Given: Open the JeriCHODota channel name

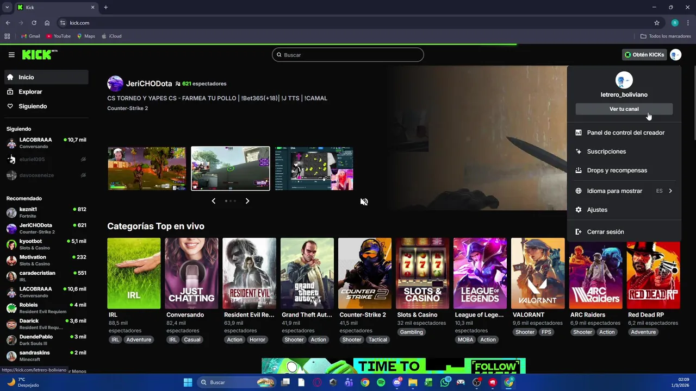Looking at the screenshot, I should [x=149, y=84].
